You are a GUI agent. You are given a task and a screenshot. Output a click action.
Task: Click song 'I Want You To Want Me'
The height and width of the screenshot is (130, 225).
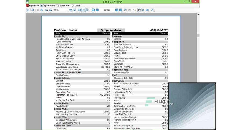click(124, 59)
